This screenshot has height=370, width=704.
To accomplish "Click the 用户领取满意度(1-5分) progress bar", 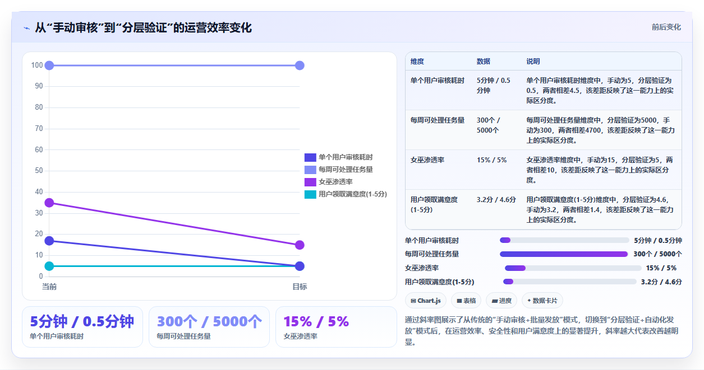I will 570,282.
